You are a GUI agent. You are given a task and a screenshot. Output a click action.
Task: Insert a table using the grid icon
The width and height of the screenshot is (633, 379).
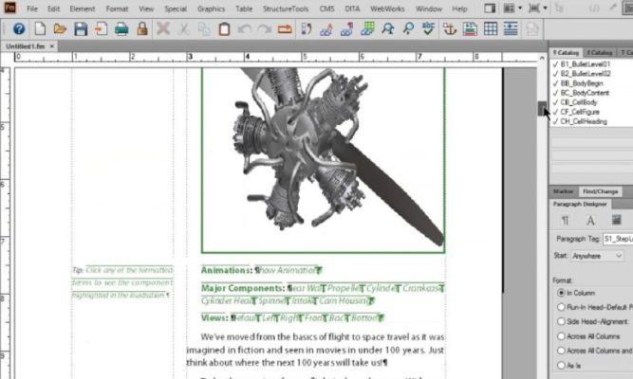pyautogui.click(x=491, y=28)
